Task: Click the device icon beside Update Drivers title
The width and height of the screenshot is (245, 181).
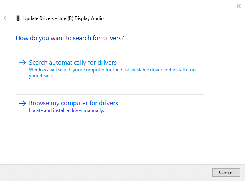Action: (x=18, y=18)
